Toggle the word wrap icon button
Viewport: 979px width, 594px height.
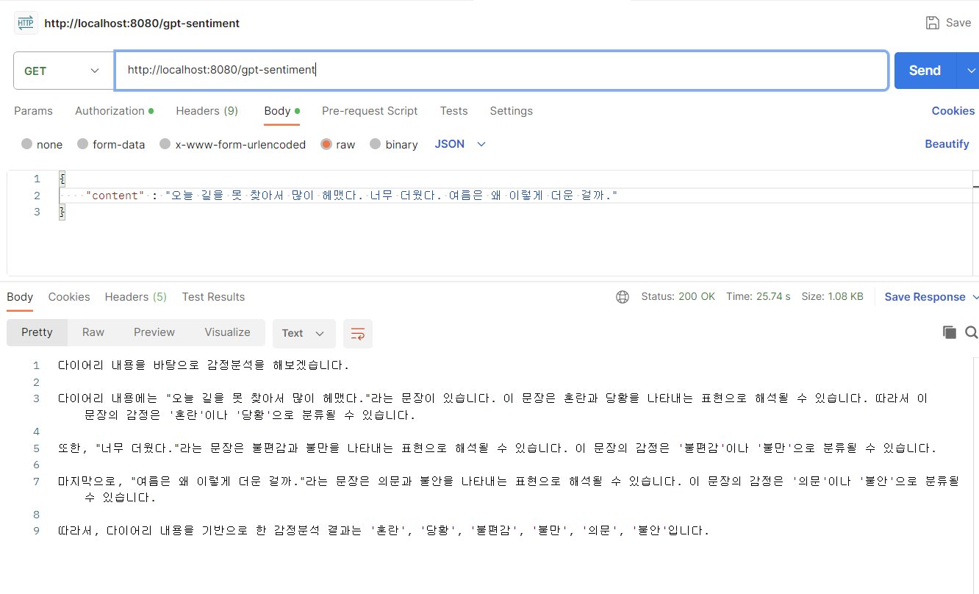358,333
